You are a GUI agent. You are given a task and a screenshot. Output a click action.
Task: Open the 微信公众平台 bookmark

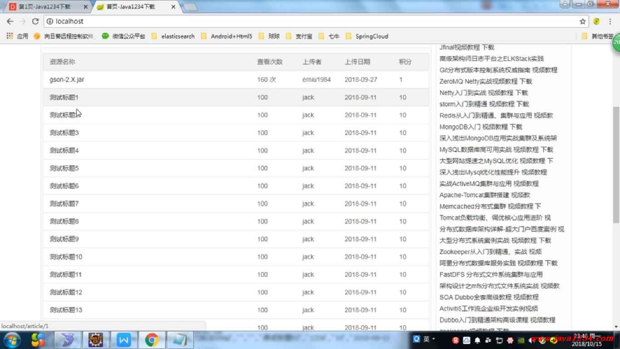(123, 36)
